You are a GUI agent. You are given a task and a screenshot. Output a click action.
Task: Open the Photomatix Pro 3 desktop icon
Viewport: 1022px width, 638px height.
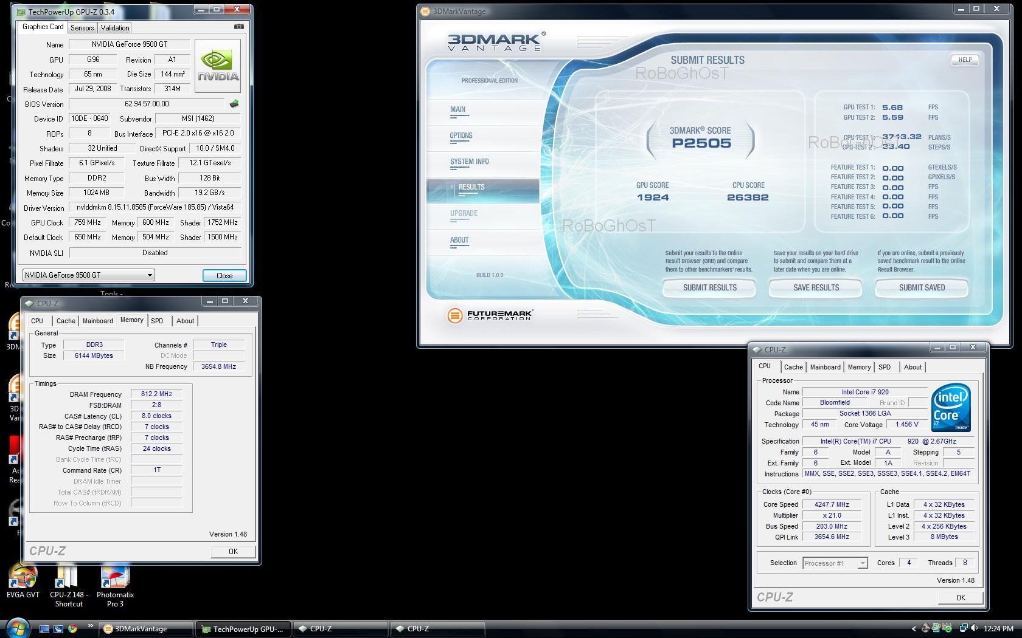click(x=115, y=586)
